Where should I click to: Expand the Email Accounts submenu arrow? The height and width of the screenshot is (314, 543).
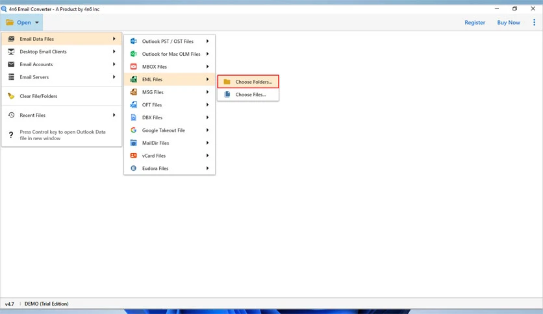(x=114, y=64)
